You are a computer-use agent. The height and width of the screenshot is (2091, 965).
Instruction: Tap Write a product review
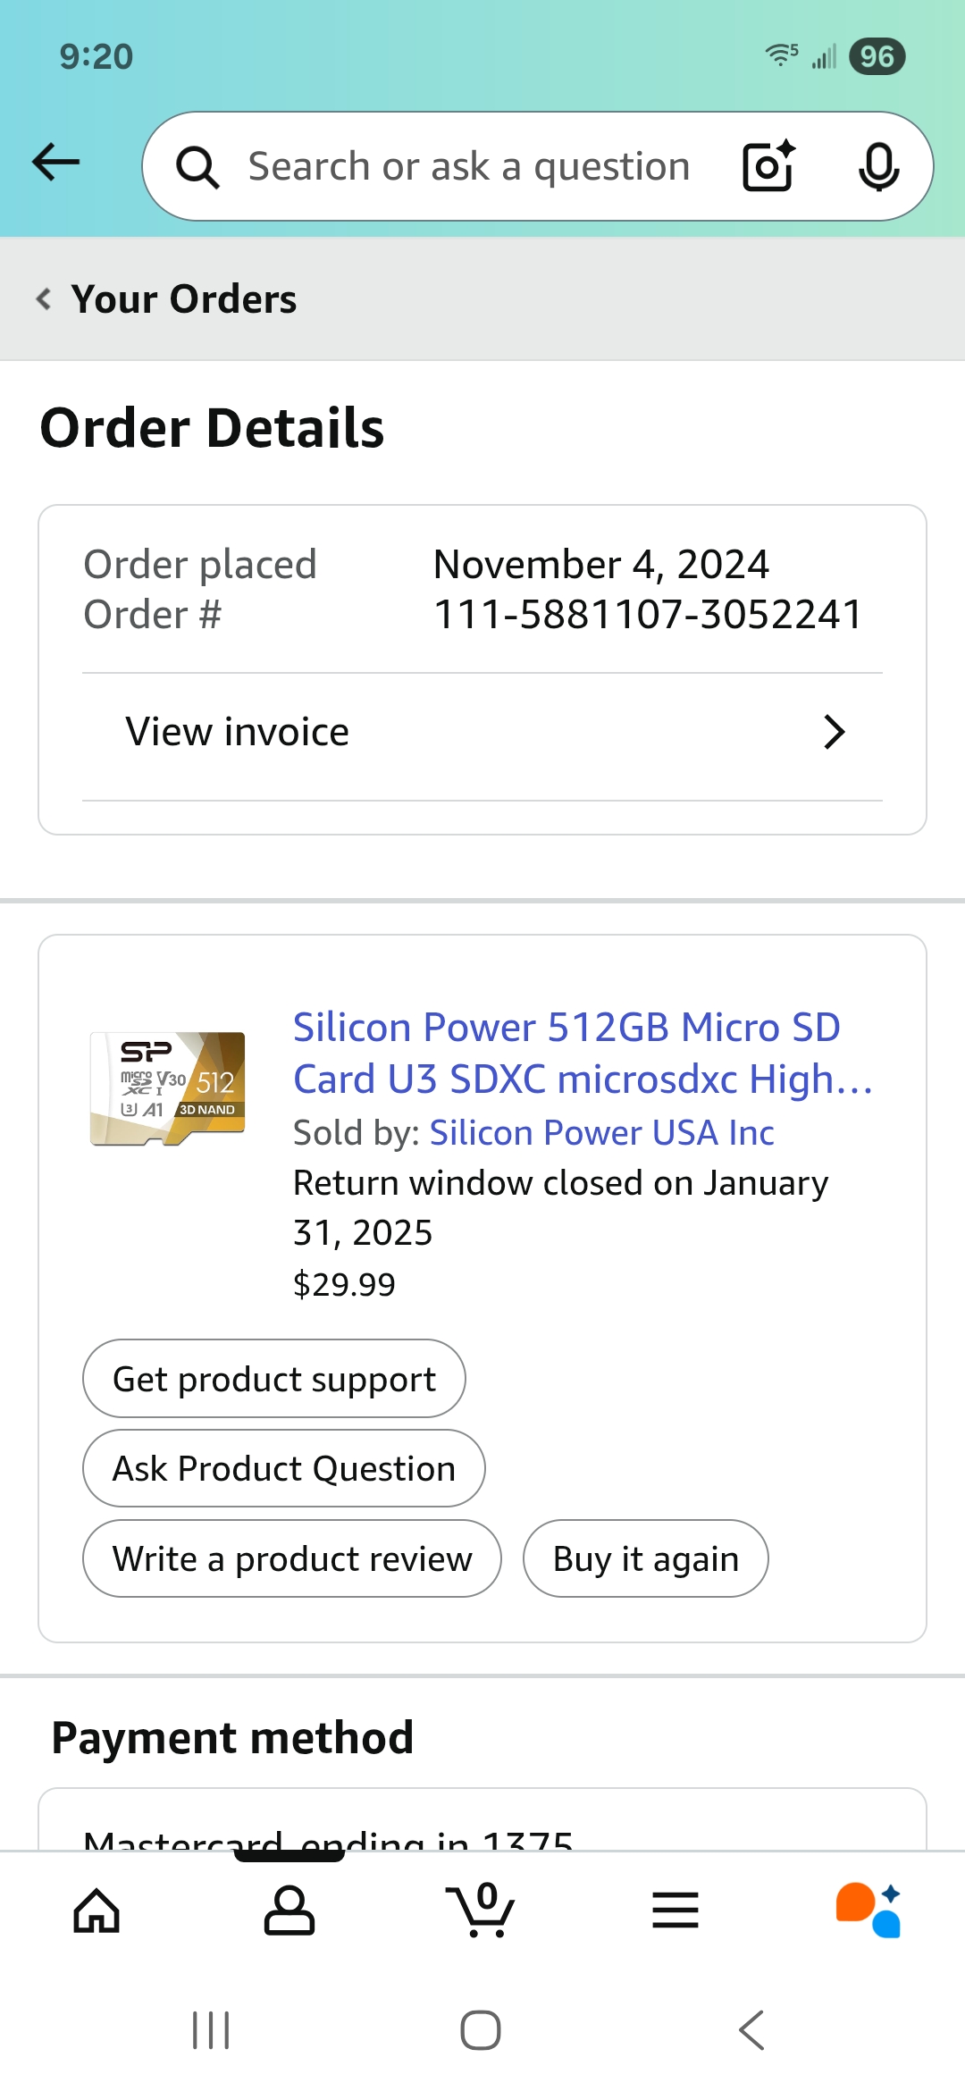click(x=292, y=1559)
